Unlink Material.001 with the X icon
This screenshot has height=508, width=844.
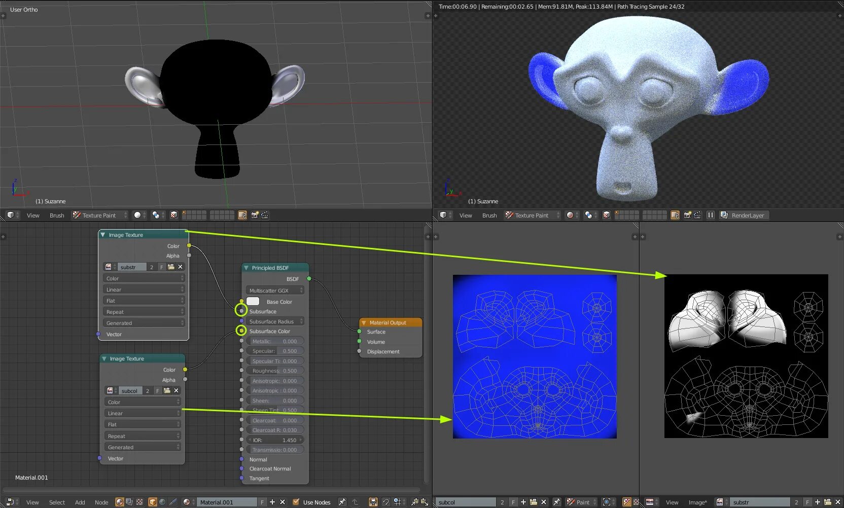point(283,502)
